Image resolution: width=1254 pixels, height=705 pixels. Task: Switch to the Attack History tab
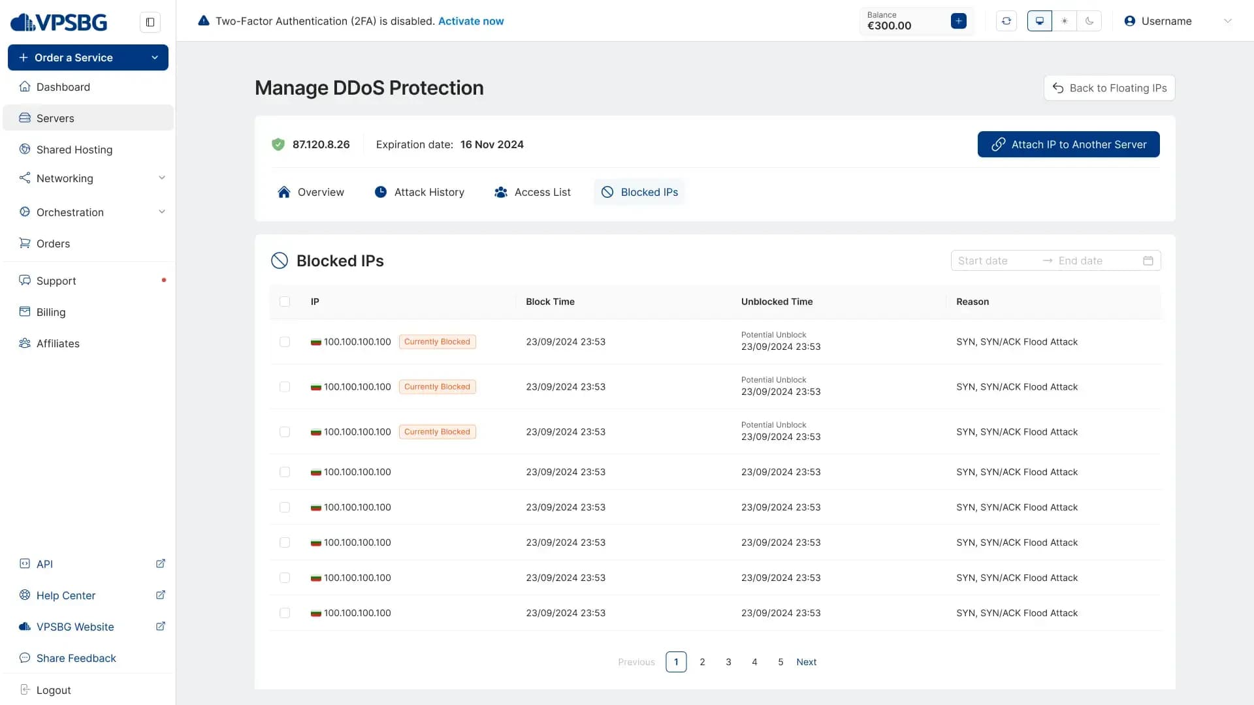pyautogui.click(x=419, y=192)
